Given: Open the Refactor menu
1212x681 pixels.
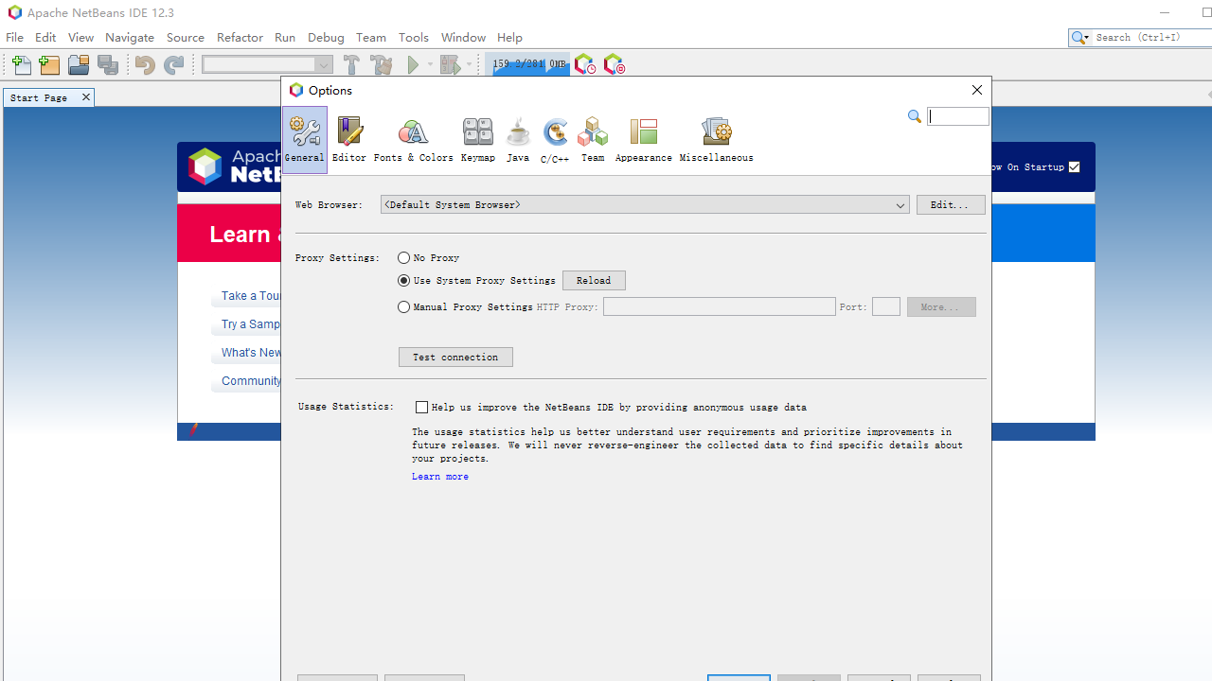Looking at the screenshot, I should 240,38.
